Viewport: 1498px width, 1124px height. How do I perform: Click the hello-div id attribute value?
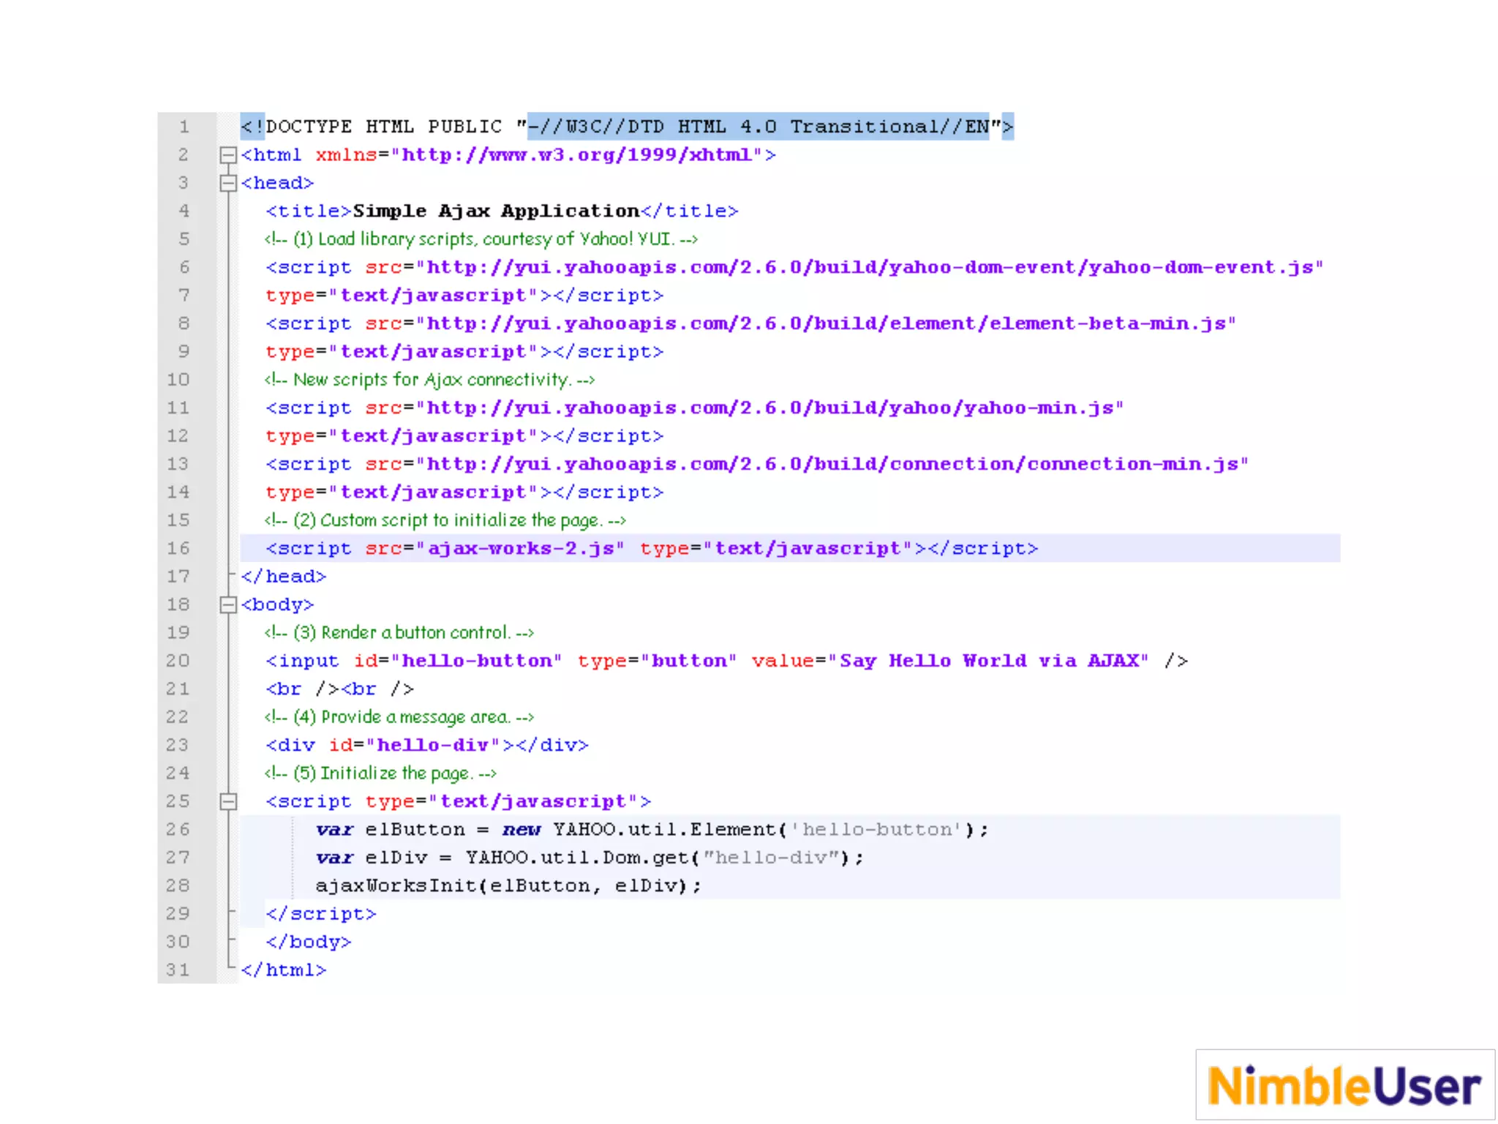[x=432, y=745]
